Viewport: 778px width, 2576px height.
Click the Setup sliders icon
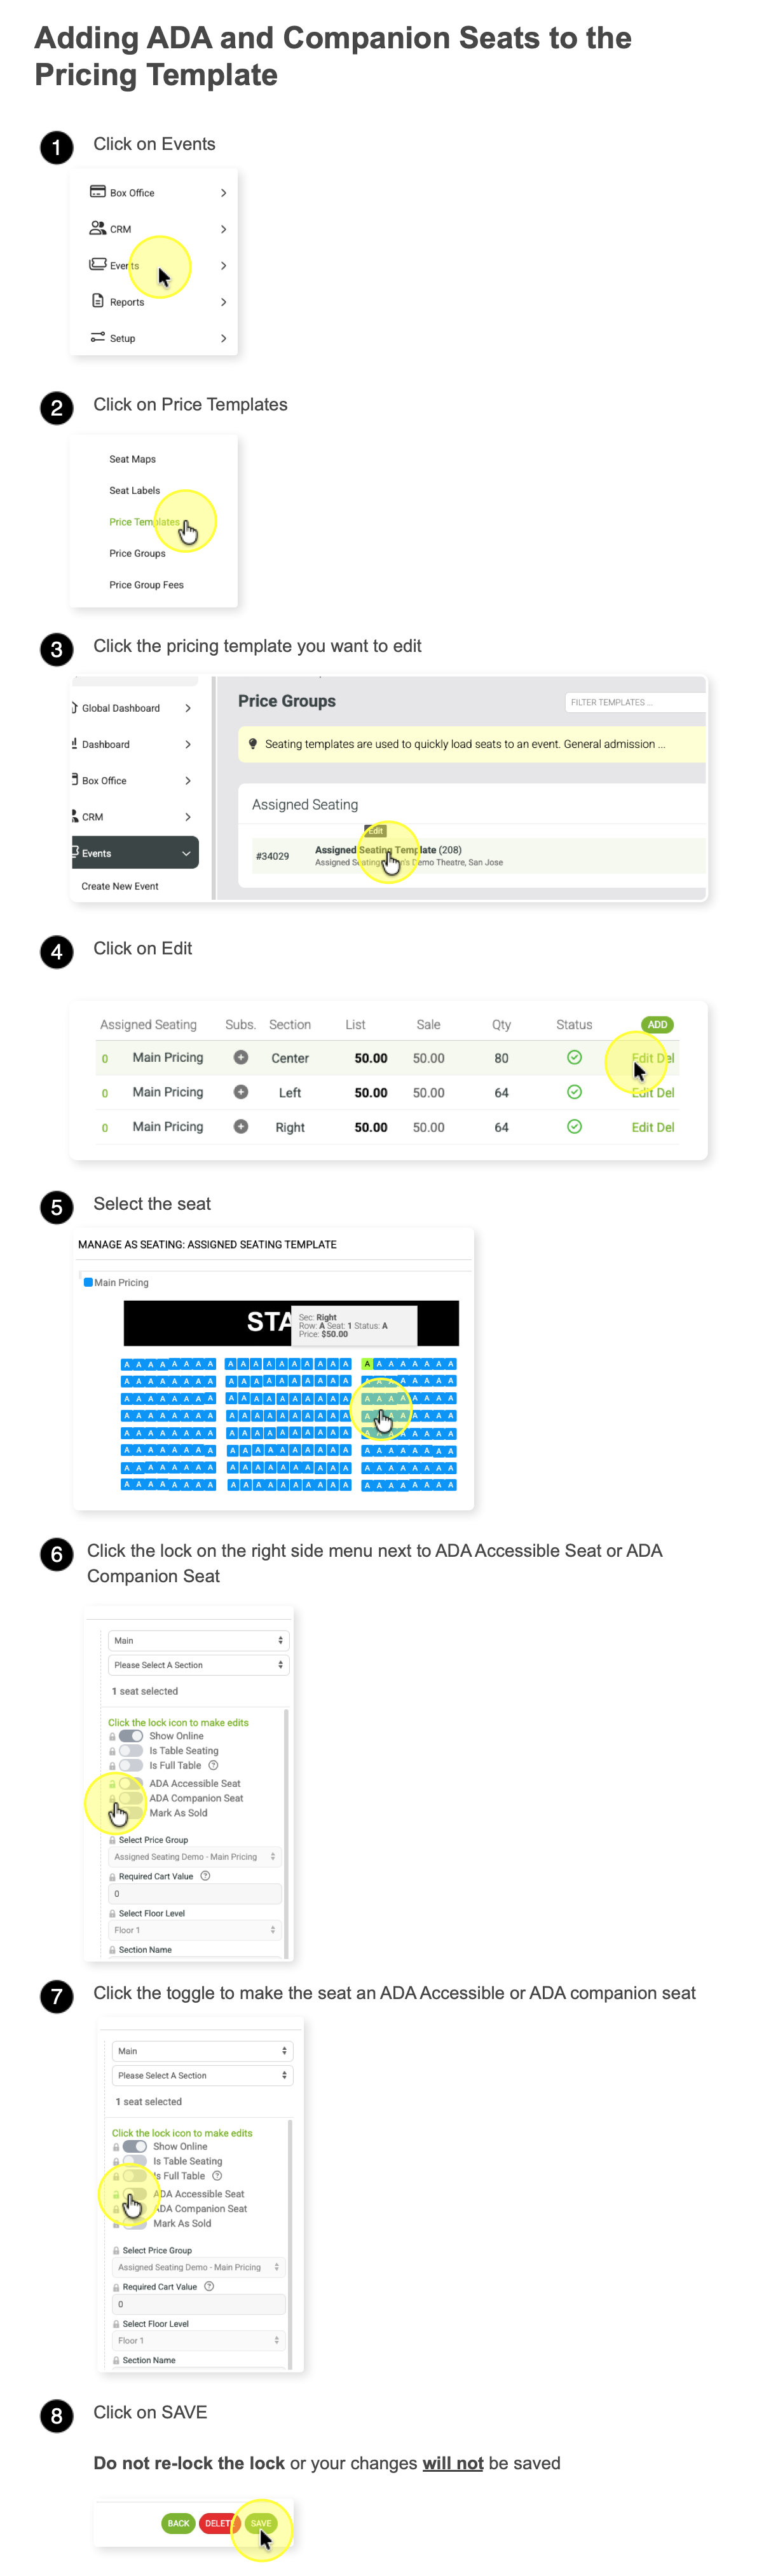98,337
